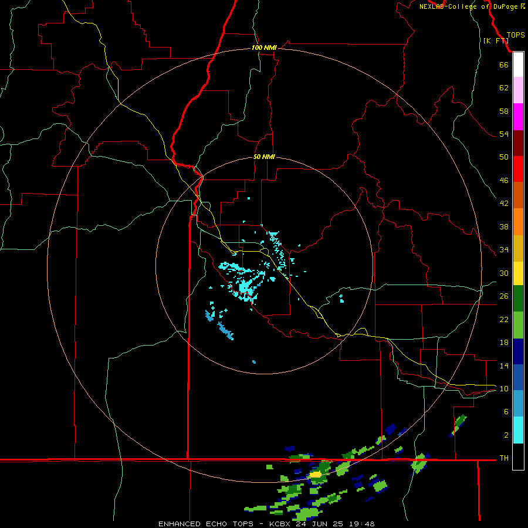The height and width of the screenshot is (528, 528).
Task: Click the 46 legend value
Action: click(504, 181)
